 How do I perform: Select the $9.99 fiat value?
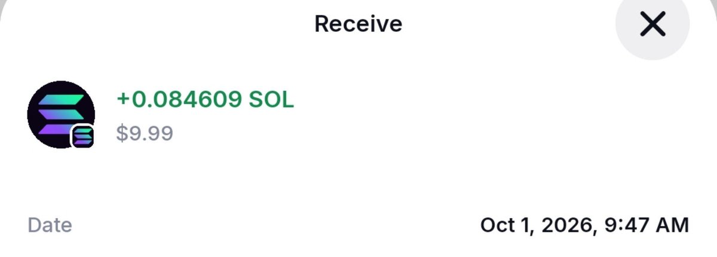(x=145, y=133)
